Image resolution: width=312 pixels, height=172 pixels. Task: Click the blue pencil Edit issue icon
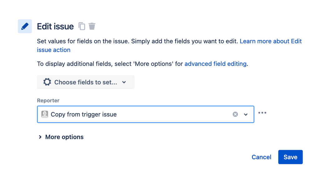tap(25, 26)
